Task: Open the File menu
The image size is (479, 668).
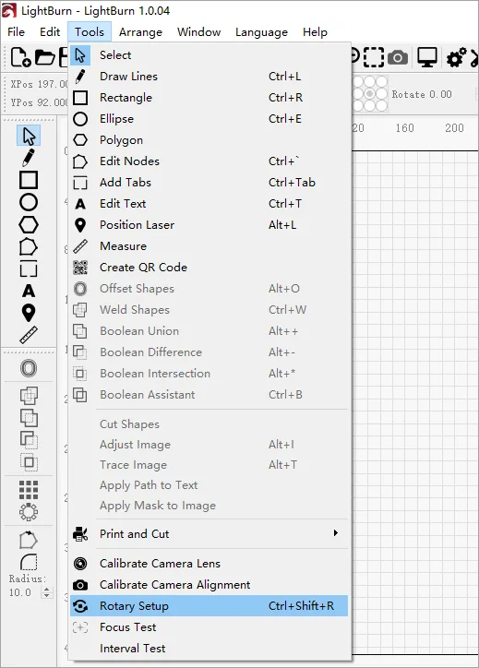Action: 17,32
